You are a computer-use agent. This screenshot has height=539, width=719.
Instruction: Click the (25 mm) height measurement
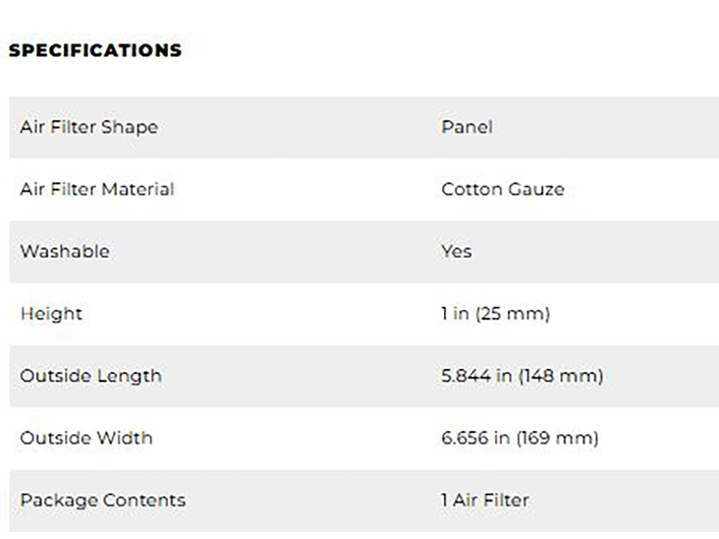point(512,313)
